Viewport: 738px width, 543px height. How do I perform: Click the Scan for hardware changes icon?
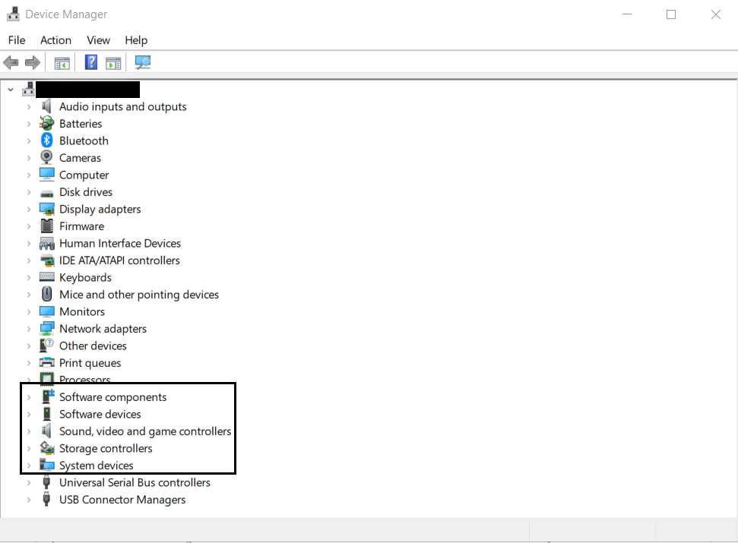pos(142,62)
